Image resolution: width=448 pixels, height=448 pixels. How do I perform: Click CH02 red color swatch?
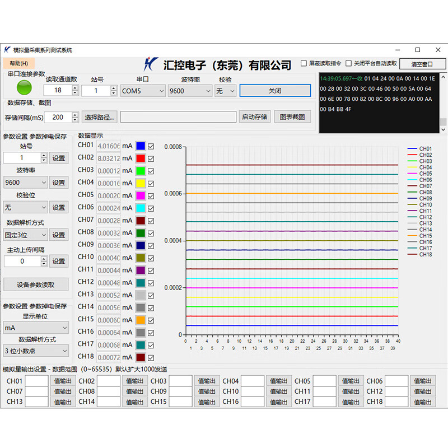[141, 158]
